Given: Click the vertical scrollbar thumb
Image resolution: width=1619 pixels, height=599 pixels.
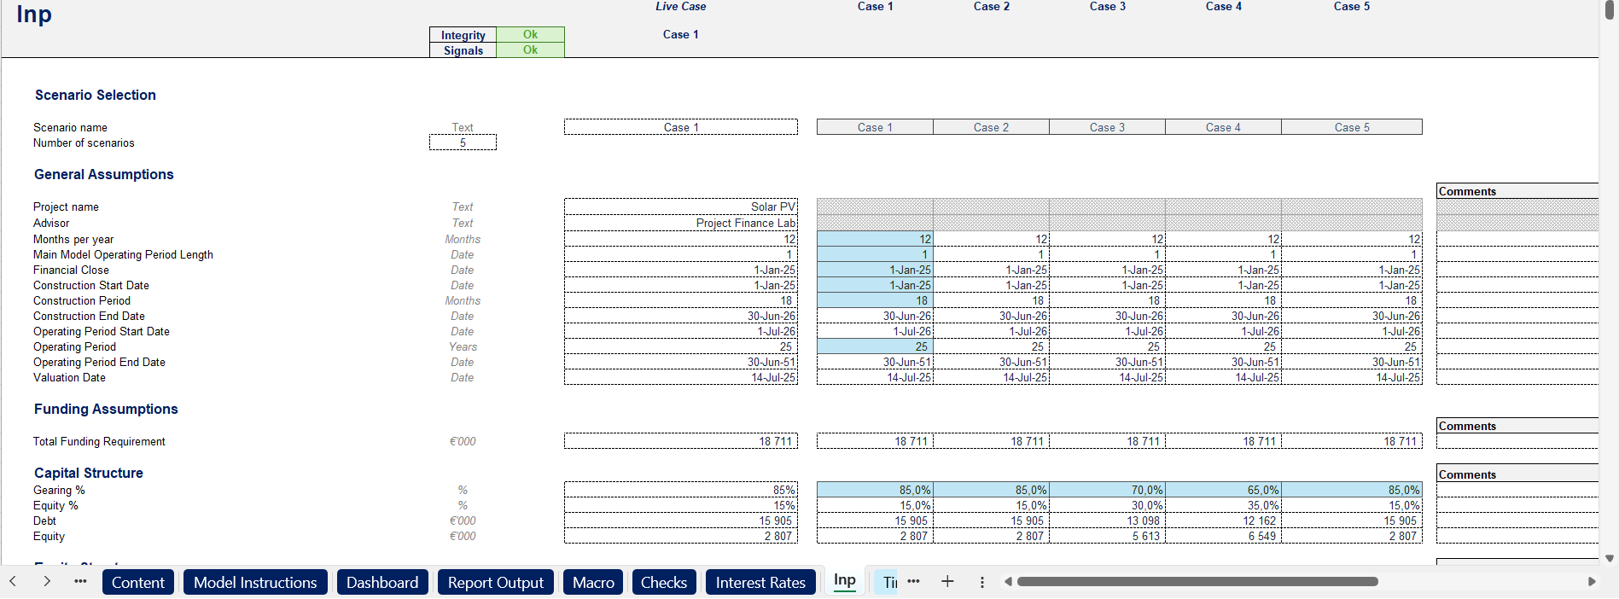Looking at the screenshot, I should [1610, 11].
